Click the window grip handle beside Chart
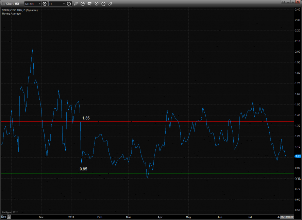Viewport: 302px width, 220px height. click(x=3, y=4)
